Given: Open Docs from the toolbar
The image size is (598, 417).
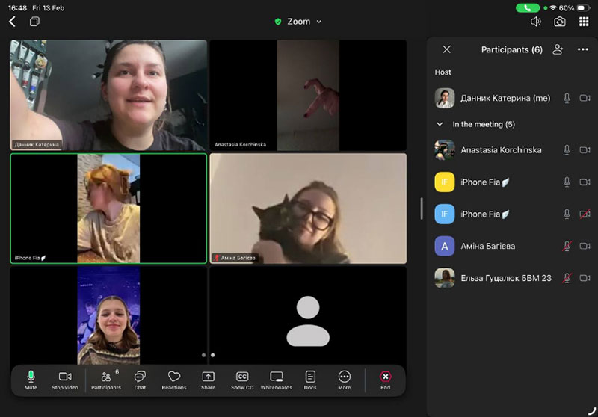Looking at the screenshot, I should point(310,379).
